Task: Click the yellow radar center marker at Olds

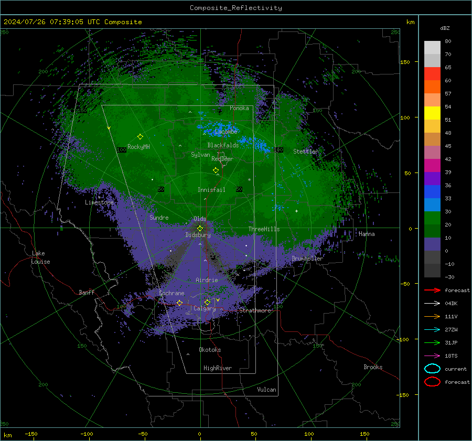Action: 200,228
